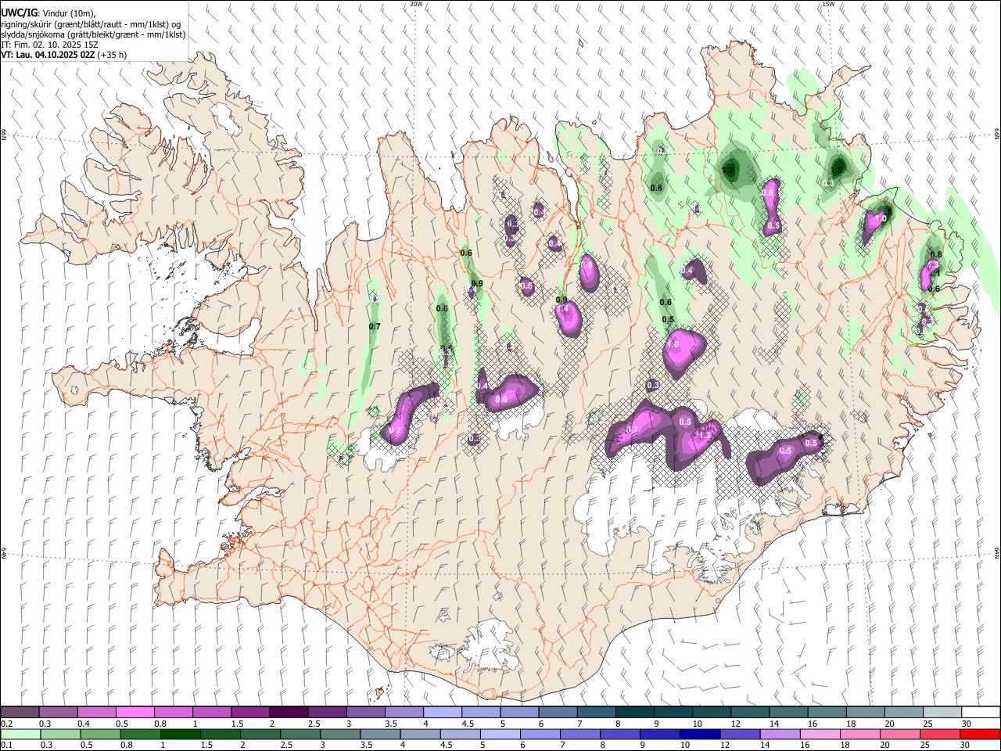Click the header info box in top-left corner
The width and height of the screenshot is (1001, 751).
pyautogui.click(x=94, y=31)
